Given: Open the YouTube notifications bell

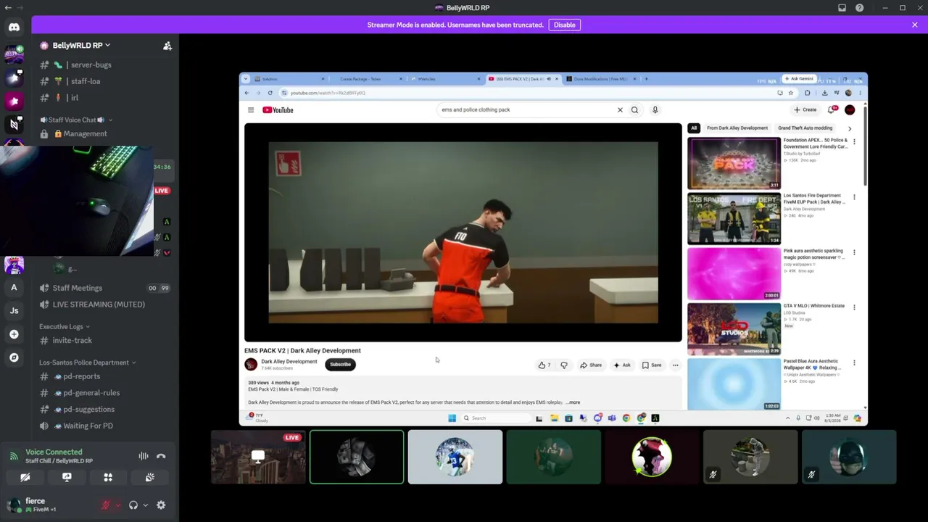Looking at the screenshot, I should pos(832,110).
